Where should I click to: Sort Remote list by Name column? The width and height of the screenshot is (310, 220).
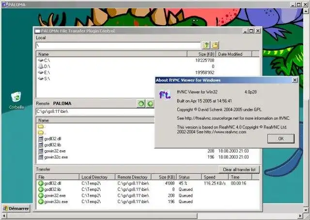(x=95, y=120)
